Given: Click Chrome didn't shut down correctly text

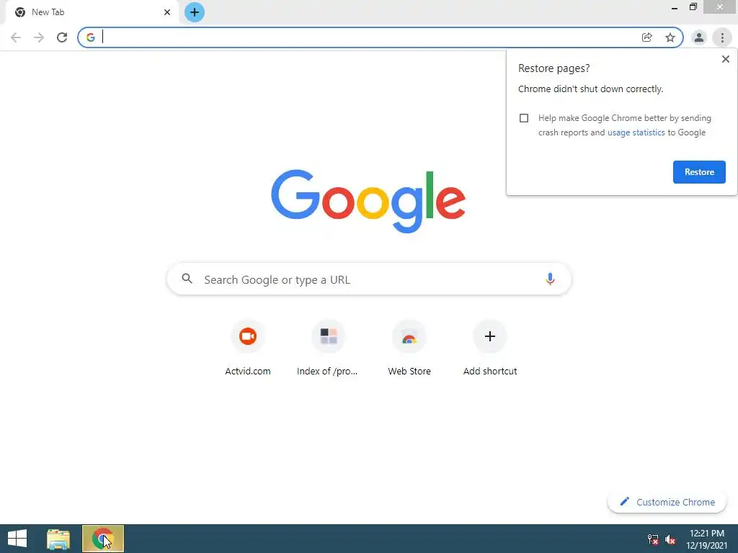Looking at the screenshot, I should (x=590, y=89).
